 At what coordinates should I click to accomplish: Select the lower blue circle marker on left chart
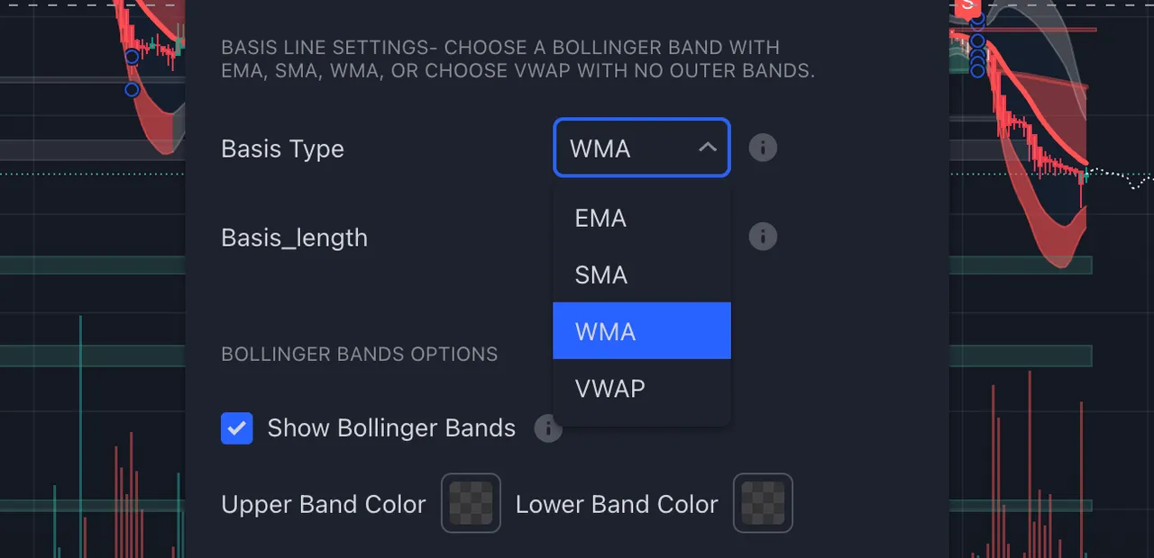pos(133,90)
